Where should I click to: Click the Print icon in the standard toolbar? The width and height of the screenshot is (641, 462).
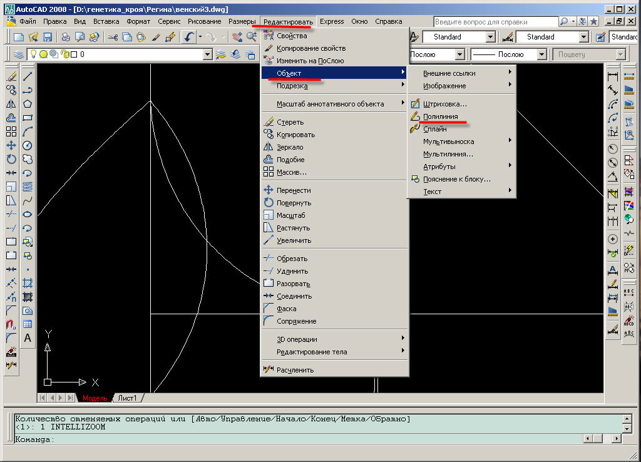(x=66, y=38)
